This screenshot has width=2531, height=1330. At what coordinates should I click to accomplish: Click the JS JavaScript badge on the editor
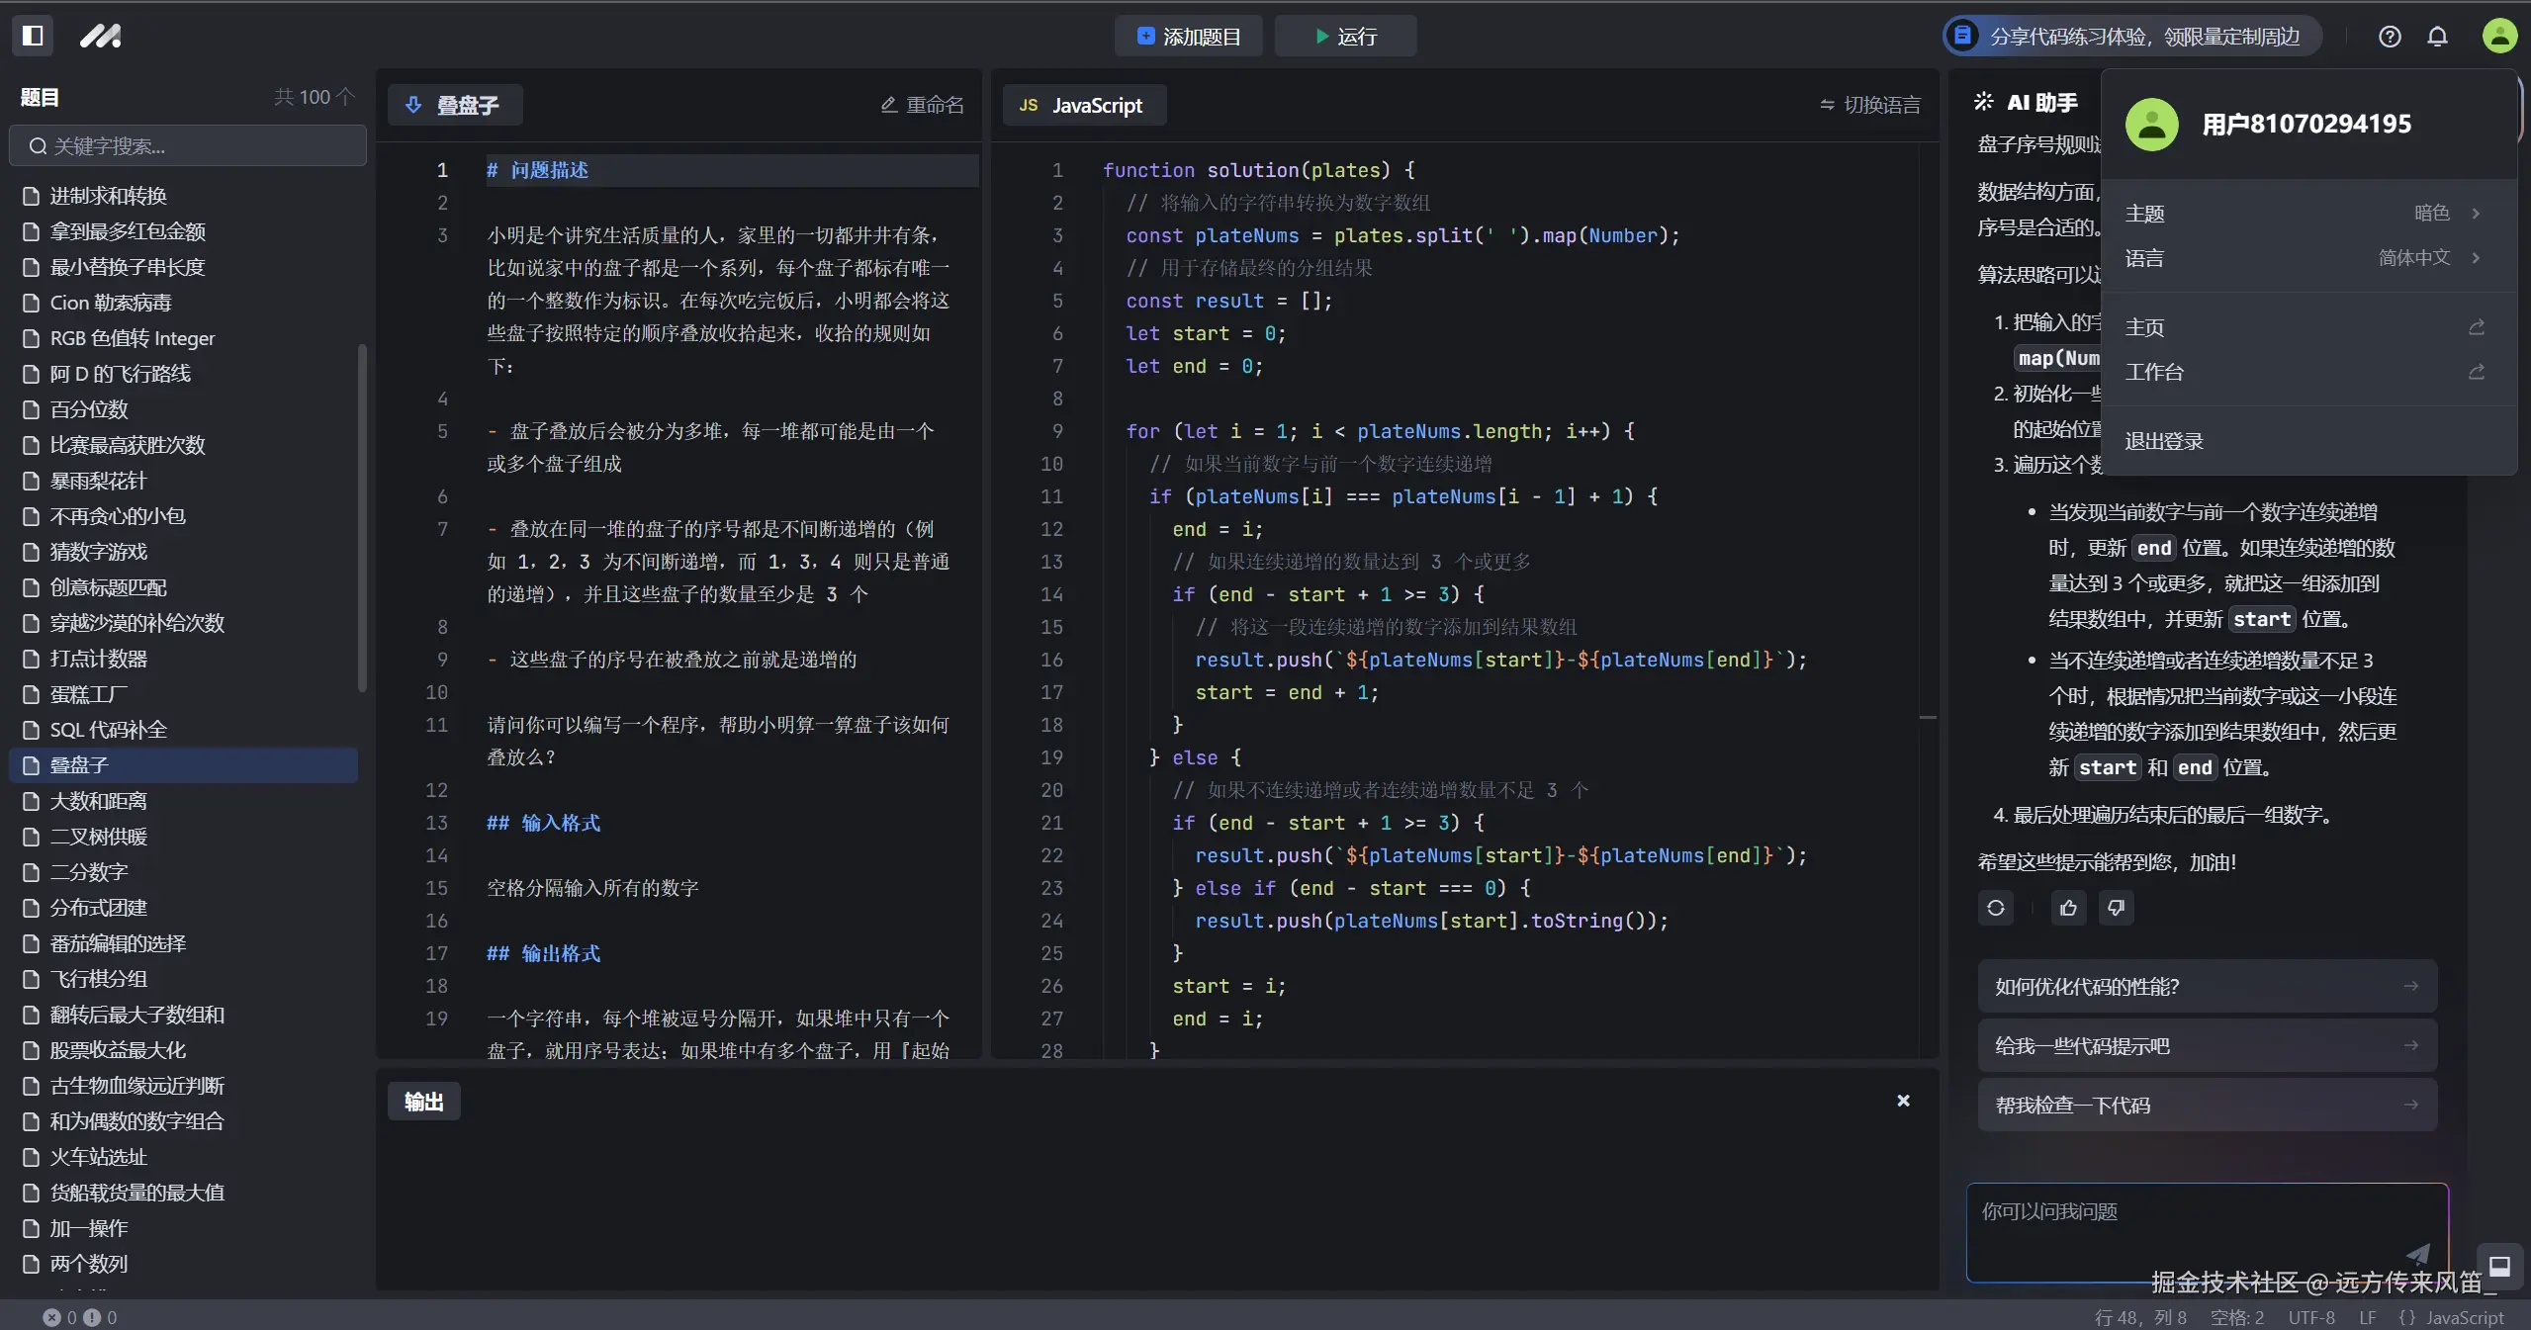1083,105
